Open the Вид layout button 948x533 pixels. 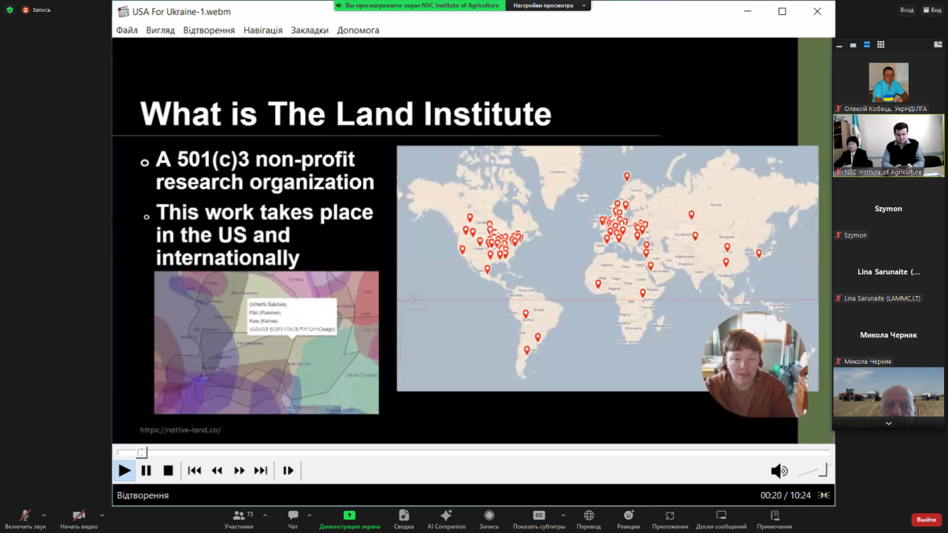tap(931, 10)
